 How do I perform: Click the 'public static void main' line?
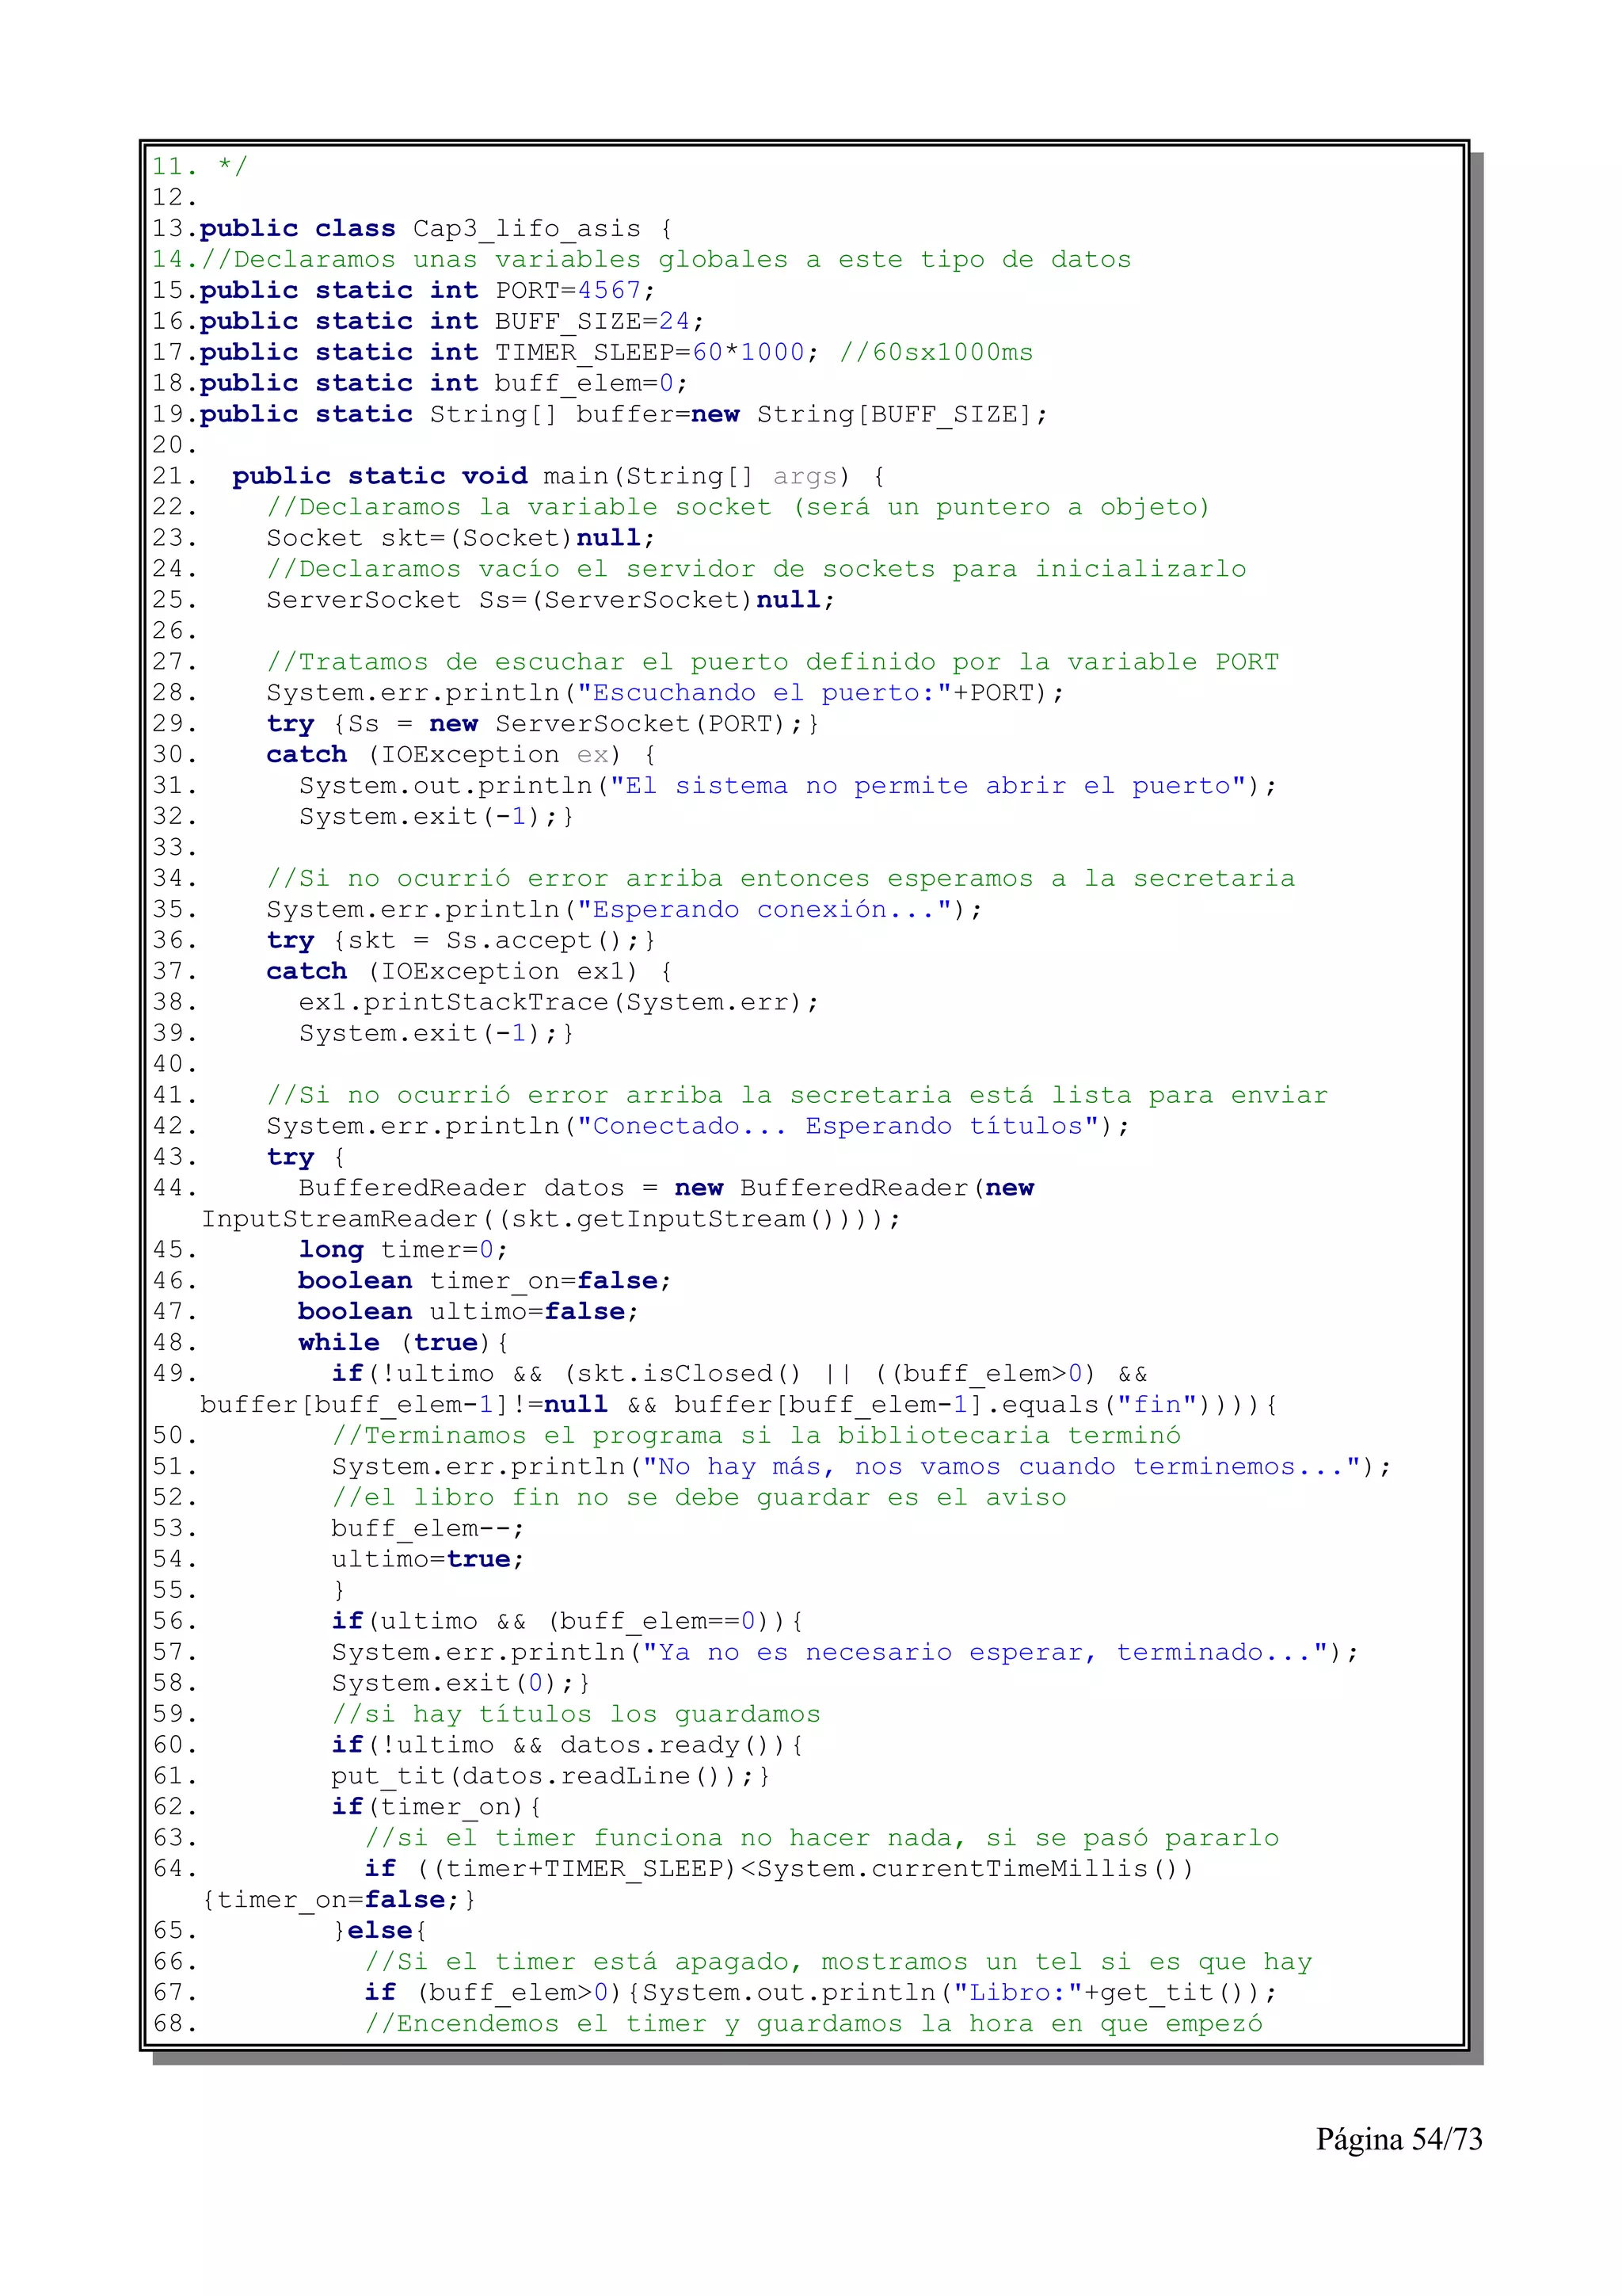pos(558,477)
